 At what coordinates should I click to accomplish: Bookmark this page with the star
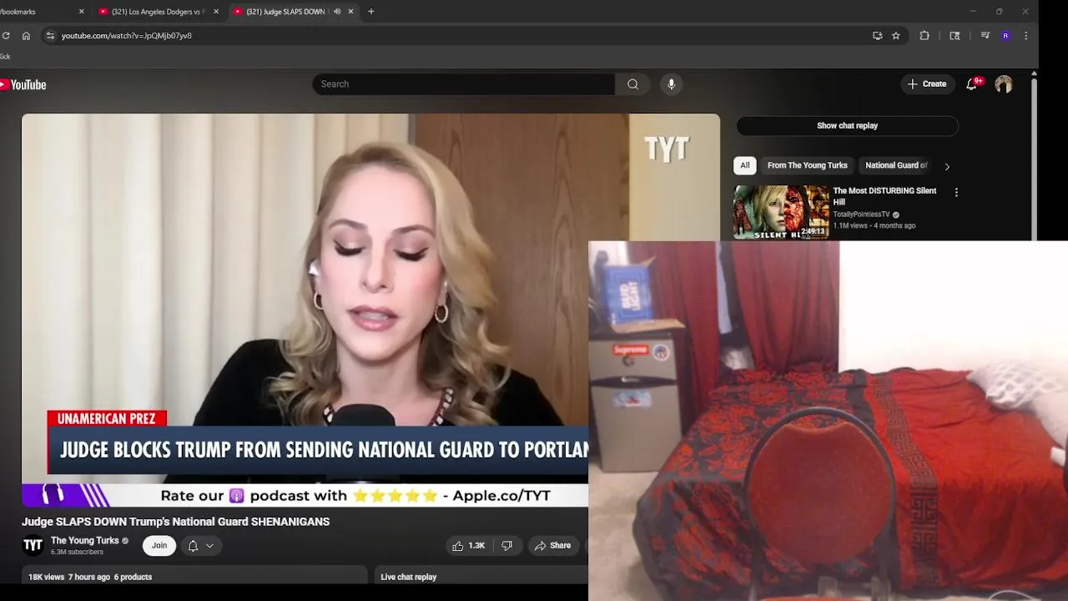[896, 36]
